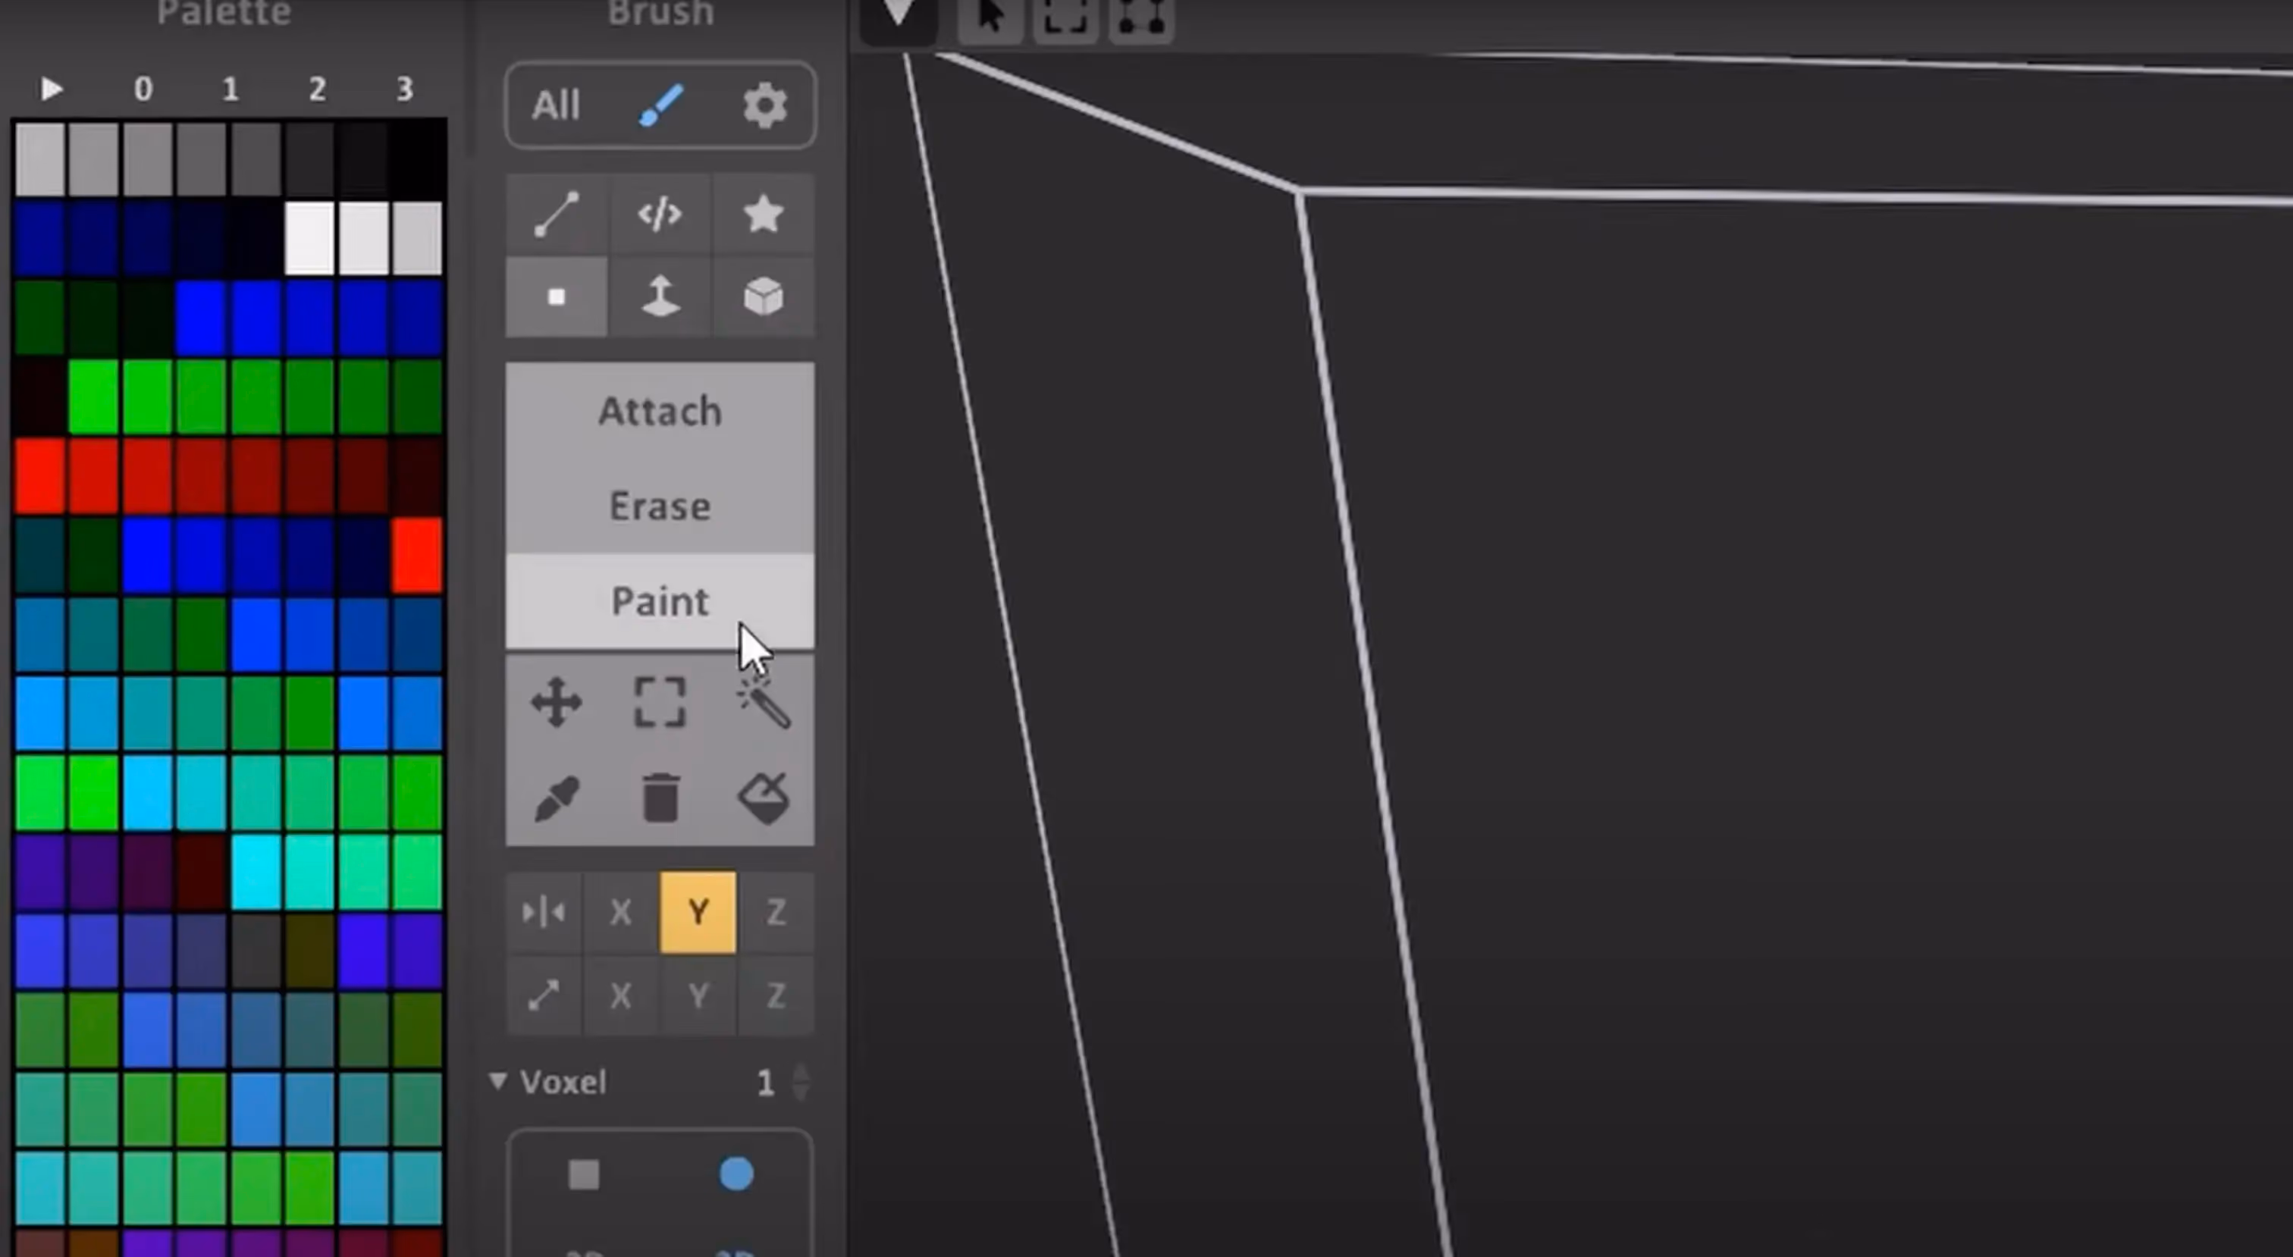Click the Brush panel header
2293x1257 pixels.
point(660,12)
